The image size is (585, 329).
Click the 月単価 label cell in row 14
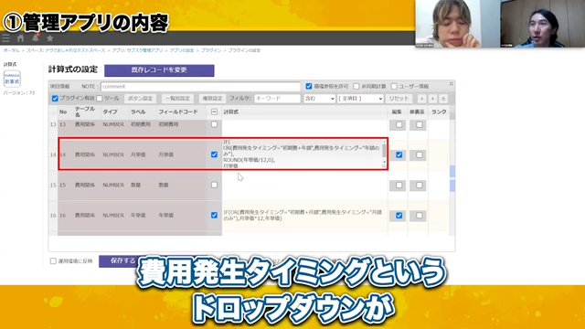138,154
